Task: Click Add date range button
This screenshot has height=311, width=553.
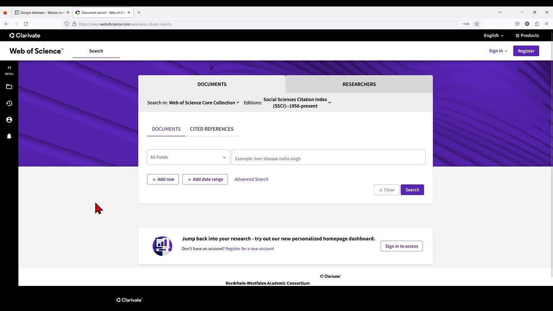Action: (205, 179)
